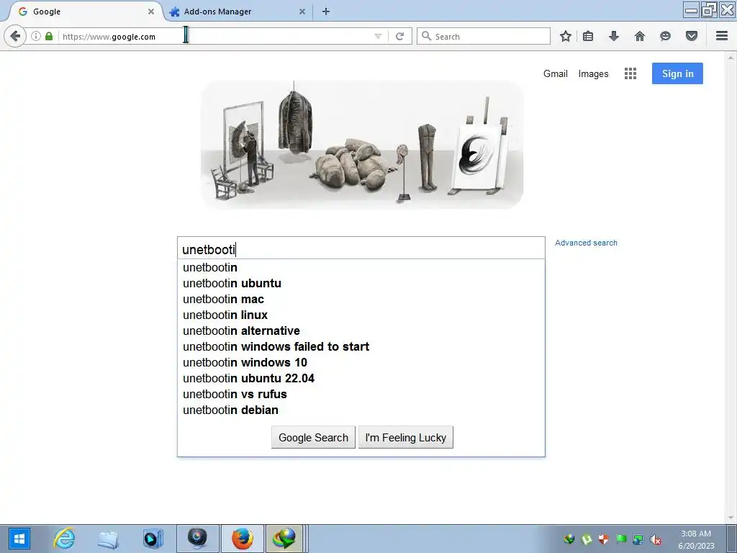Image resolution: width=737 pixels, height=553 pixels.
Task: Choose suggestion 'unetbootin mac'
Action: 361,299
